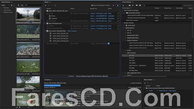Click the Hide 4 sources link

click(72, 31)
